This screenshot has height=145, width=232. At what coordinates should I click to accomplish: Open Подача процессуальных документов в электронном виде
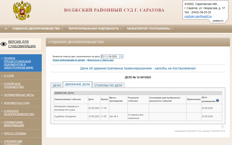point(18,63)
